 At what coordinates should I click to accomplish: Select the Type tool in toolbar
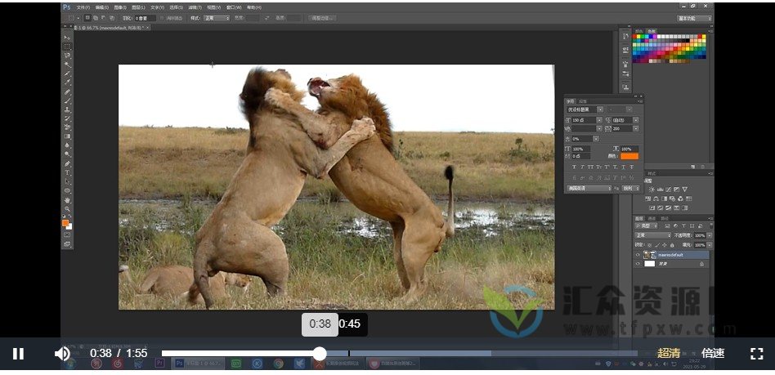pyautogui.click(x=67, y=172)
